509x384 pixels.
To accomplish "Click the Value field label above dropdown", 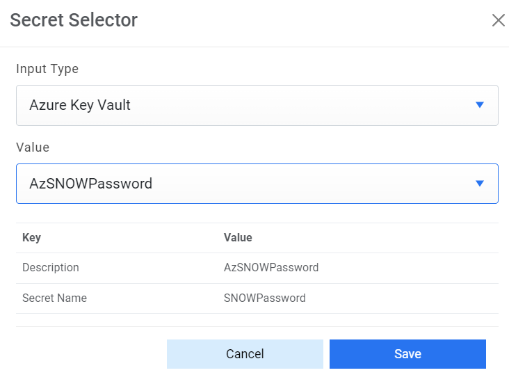I will 33,147.
